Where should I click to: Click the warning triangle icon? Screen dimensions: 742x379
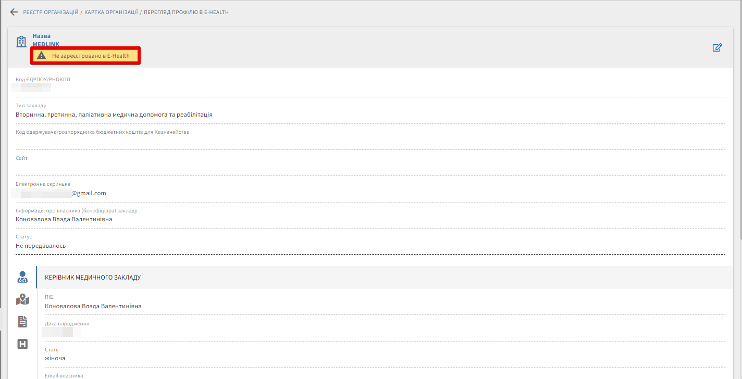point(42,56)
